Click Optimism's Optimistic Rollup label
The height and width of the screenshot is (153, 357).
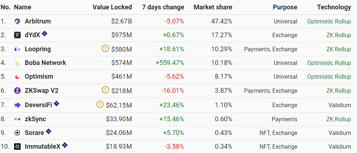coord(329,77)
